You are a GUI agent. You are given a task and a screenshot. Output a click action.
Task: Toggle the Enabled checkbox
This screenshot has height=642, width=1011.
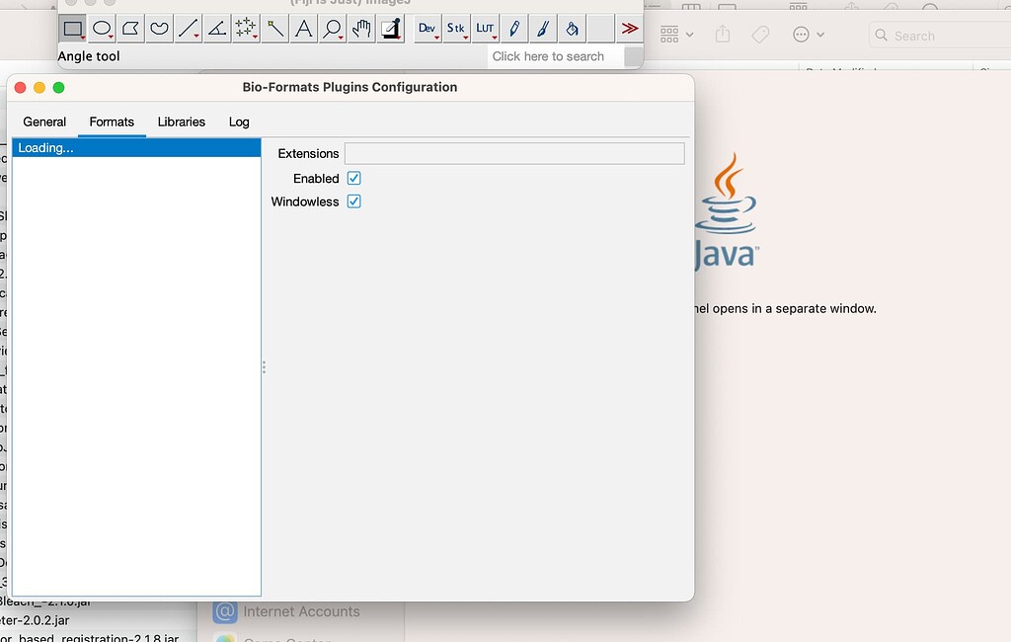coord(354,178)
